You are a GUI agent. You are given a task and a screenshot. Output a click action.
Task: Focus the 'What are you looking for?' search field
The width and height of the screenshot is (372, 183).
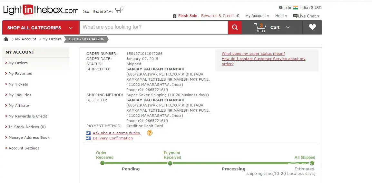154,27
